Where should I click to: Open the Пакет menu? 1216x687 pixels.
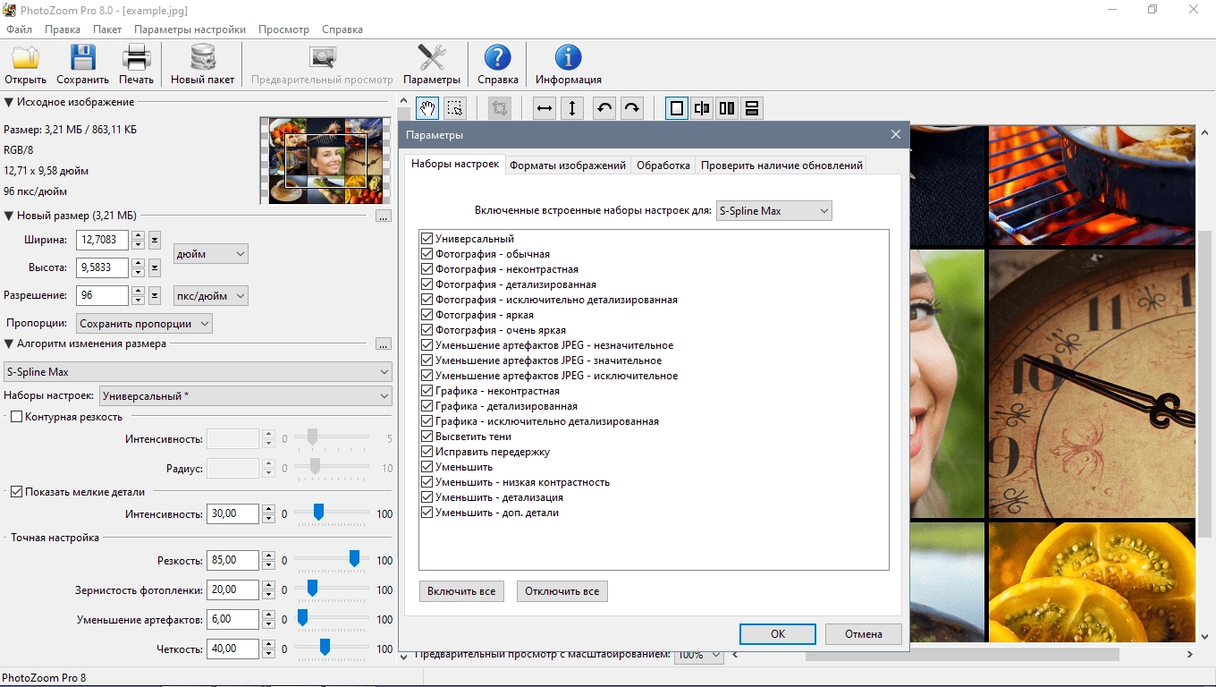pos(107,30)
